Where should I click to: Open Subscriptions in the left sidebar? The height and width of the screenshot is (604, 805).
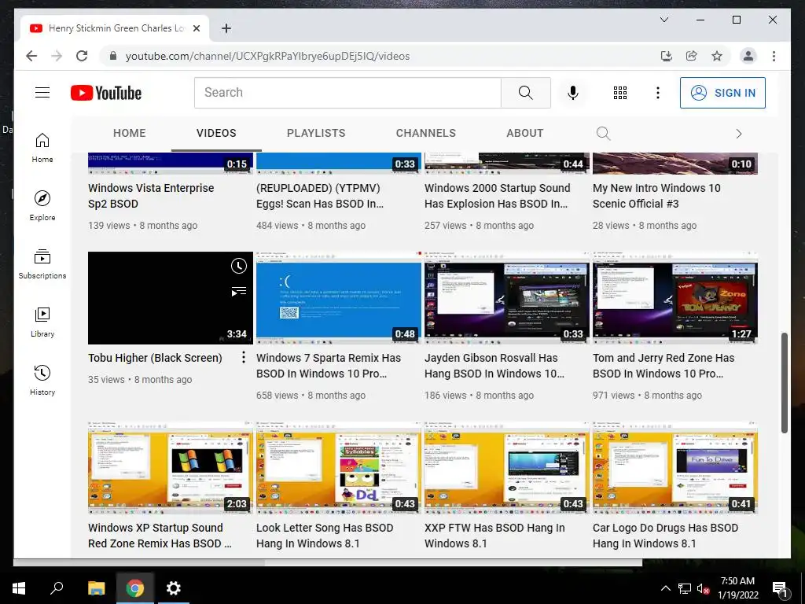[x=42, y=264]
